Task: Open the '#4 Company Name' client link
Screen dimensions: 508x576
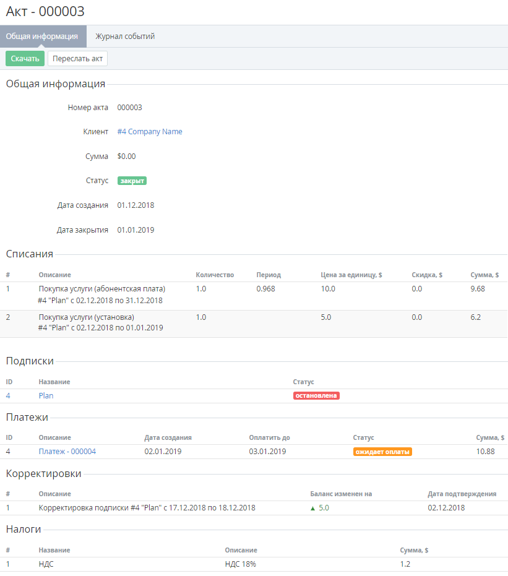Action: (x=150, y=132)
